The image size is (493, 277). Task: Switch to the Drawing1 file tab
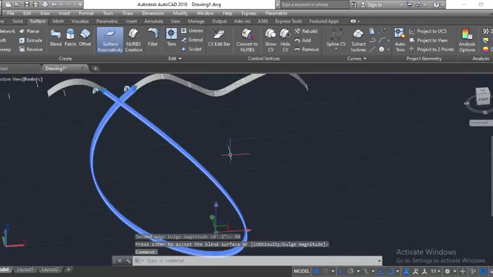point(56,68)
